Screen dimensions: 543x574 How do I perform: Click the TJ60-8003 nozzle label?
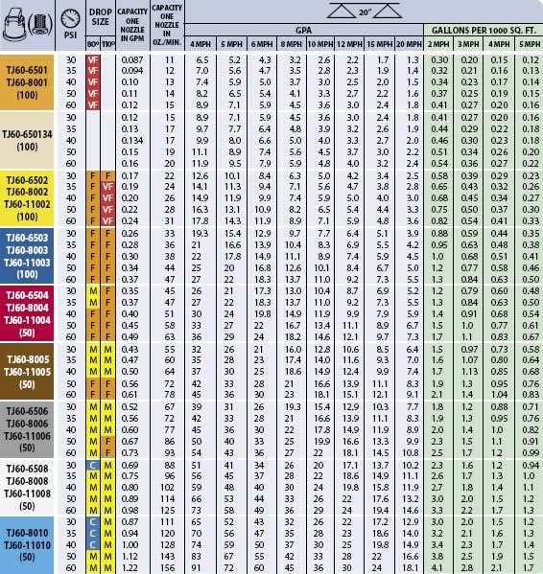coord(27,250)
